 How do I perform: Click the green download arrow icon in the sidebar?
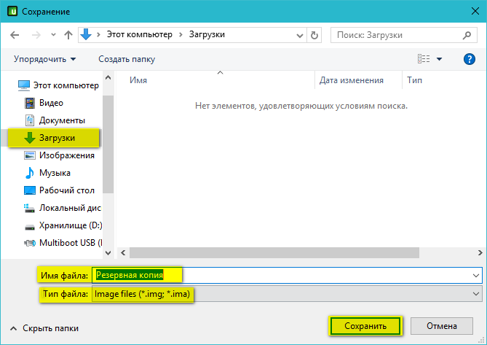[30, 138]
